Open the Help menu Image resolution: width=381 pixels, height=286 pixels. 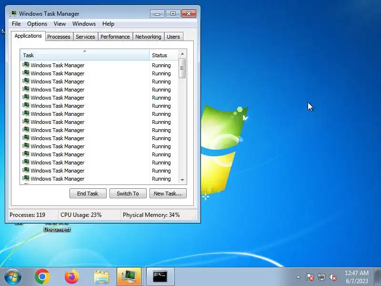(108, 24)
